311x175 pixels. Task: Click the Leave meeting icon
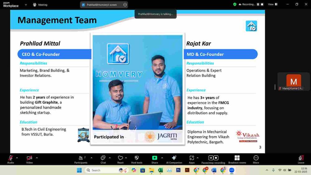point(301,158)
